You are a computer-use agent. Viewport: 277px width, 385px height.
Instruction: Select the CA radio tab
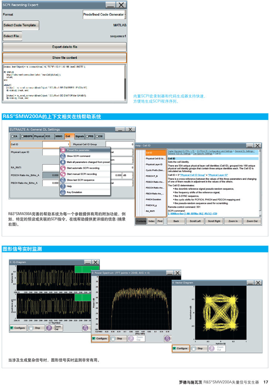(14, 136)
